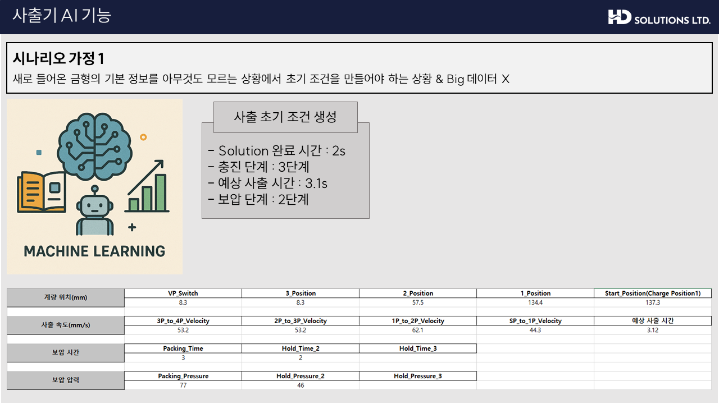
Task: Click the 예상 사출 시간 table header cell
Action: point(653,321)
